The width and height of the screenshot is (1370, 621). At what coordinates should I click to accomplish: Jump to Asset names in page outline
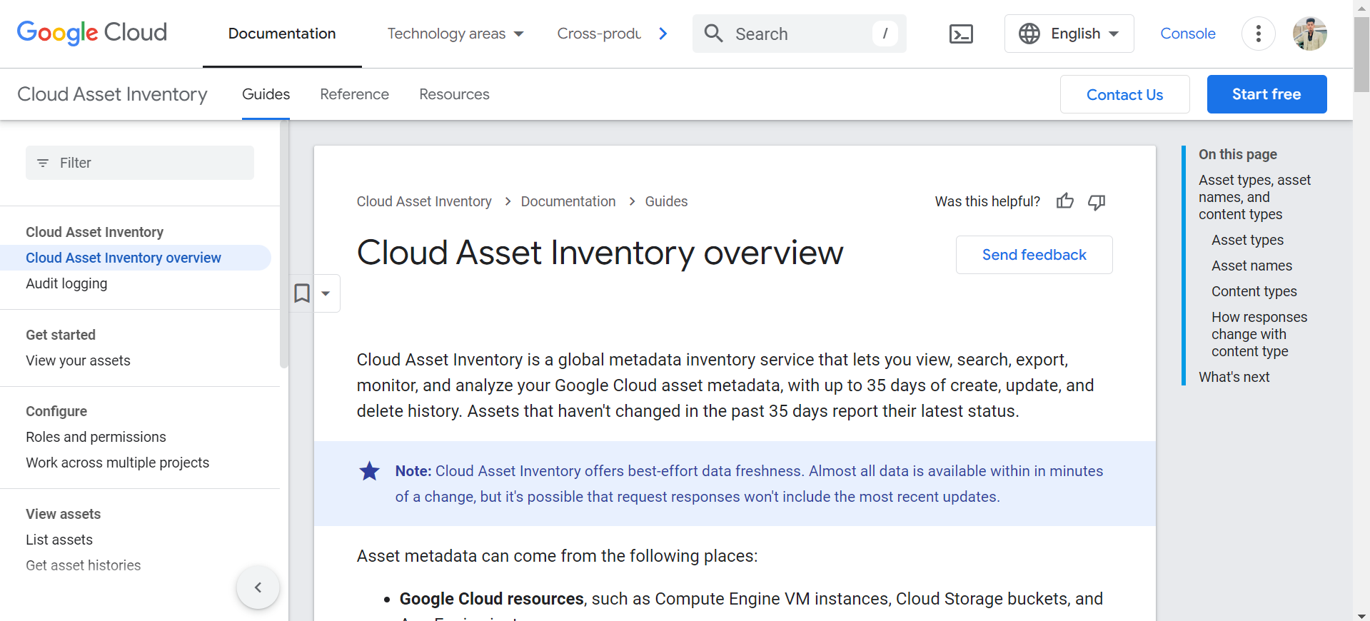(x=1251, y=266)
